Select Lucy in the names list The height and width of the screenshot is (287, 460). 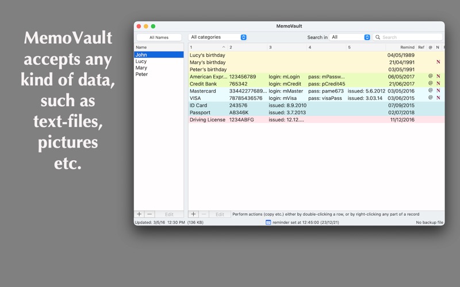[159, 61]
